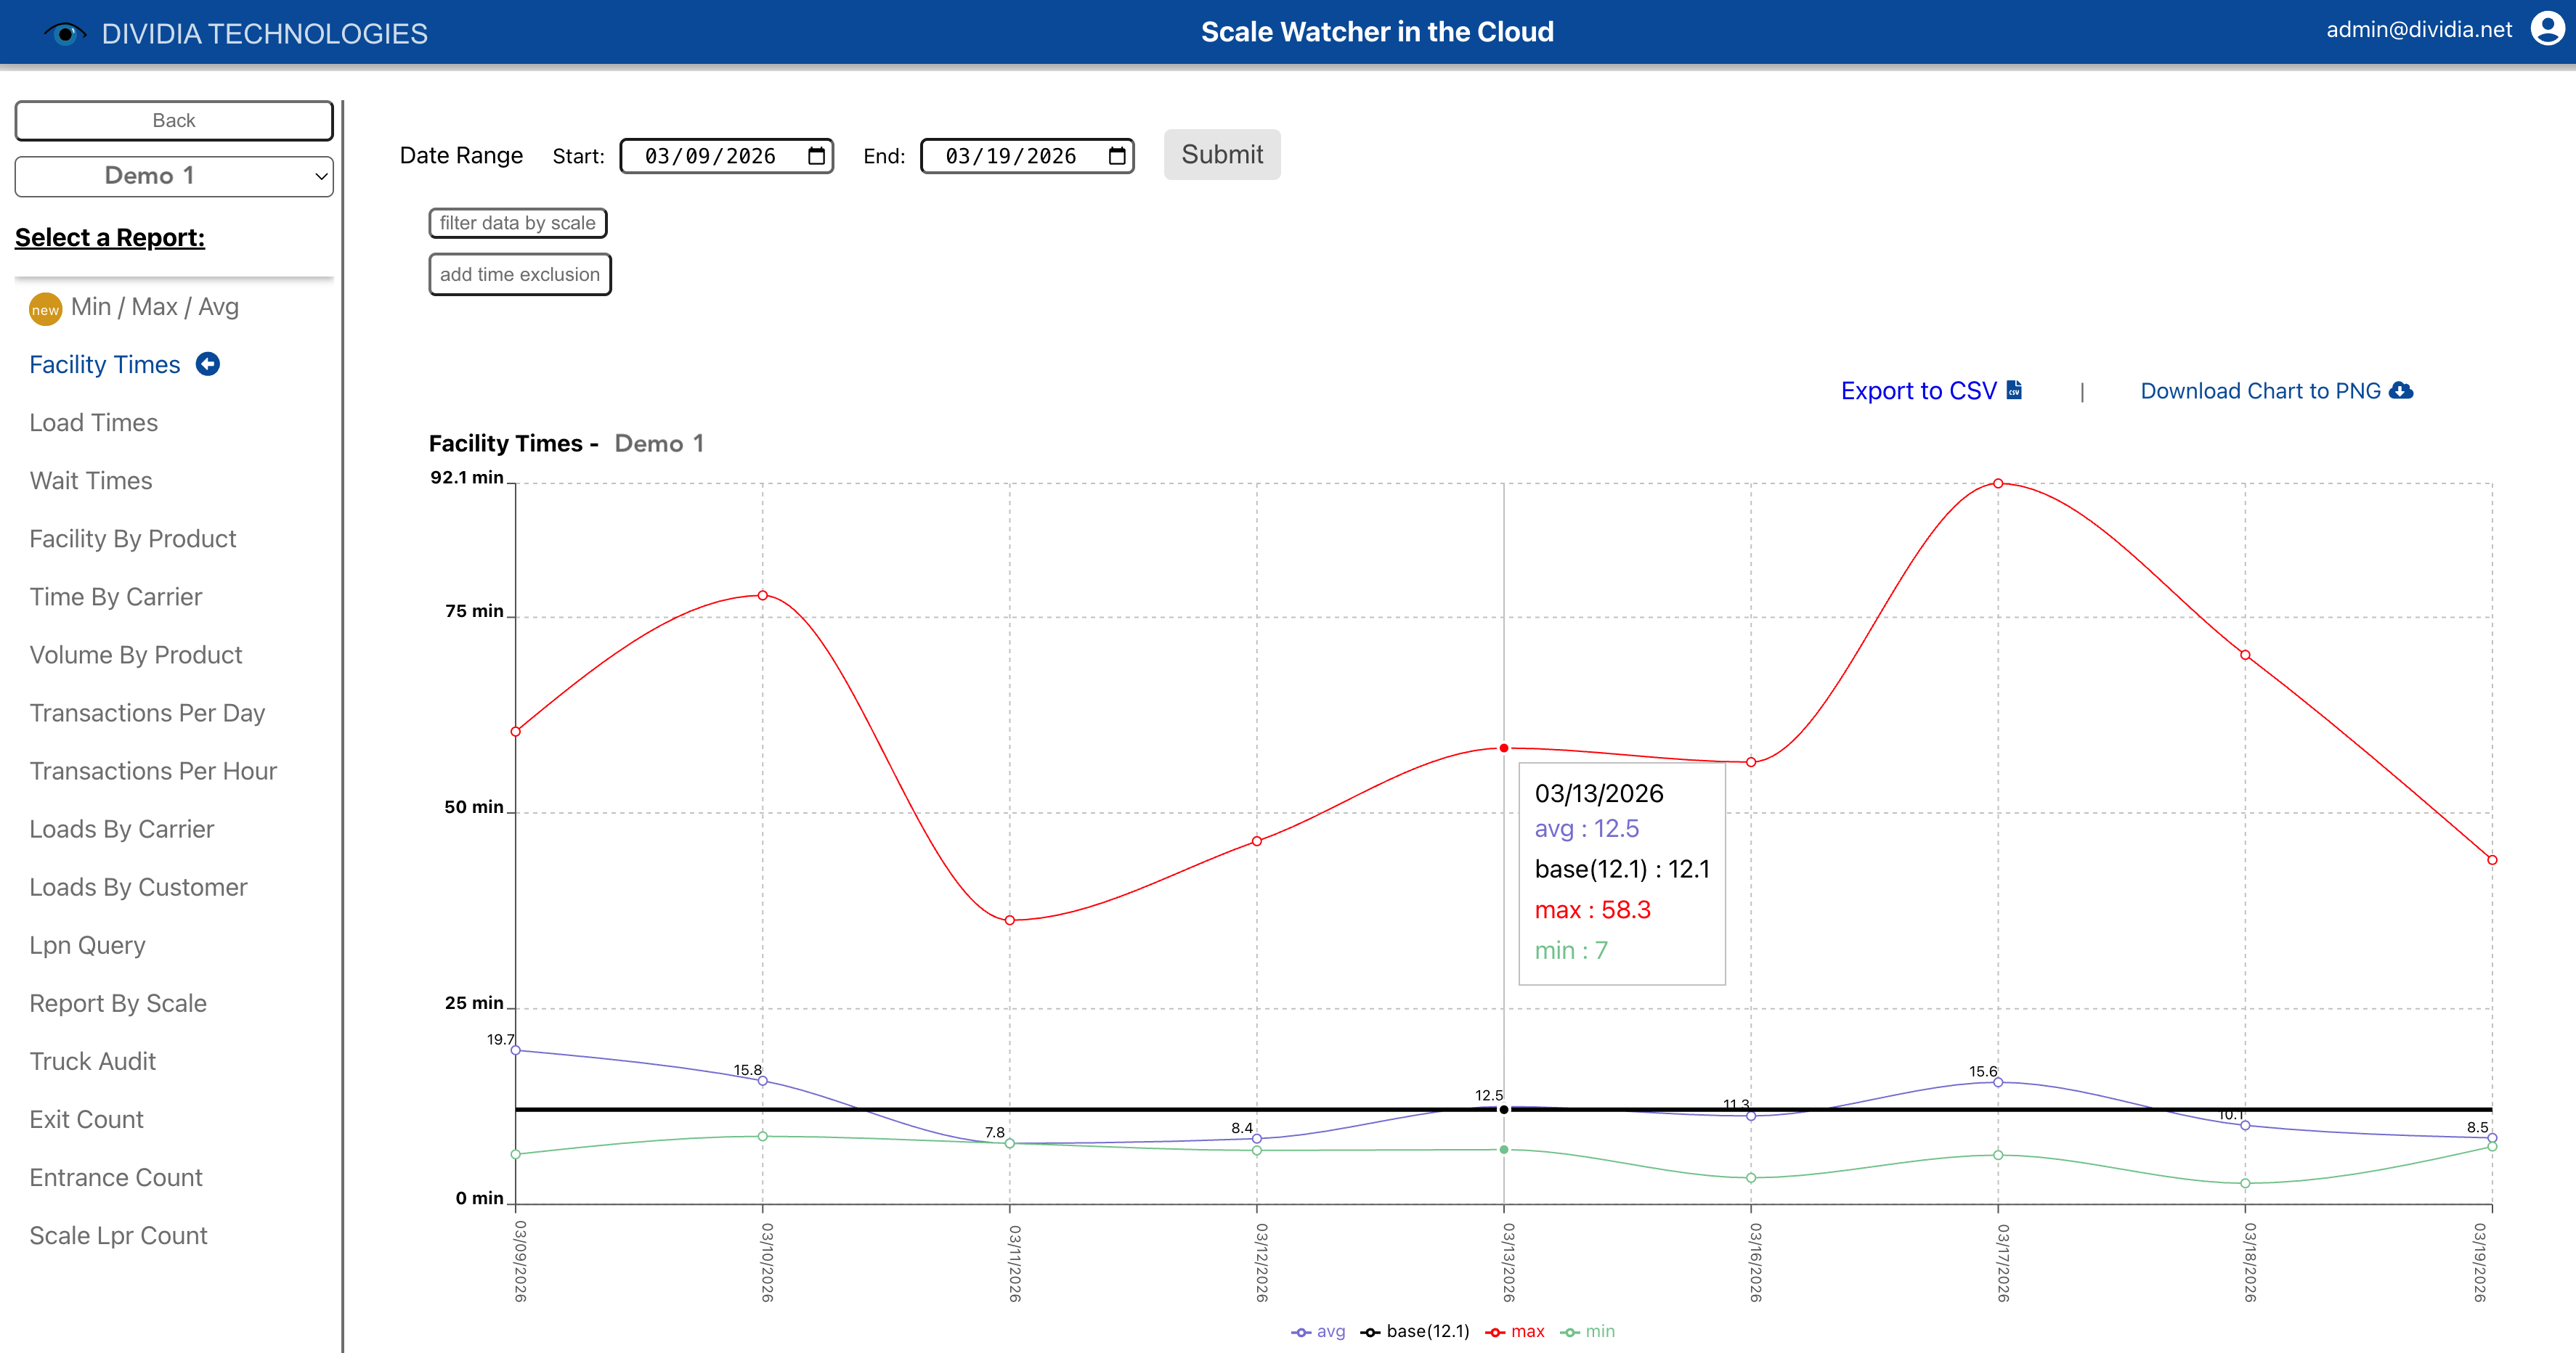Open the End date calendar picker icon
Image resolution: width=2576 pixels, height=1353 pixels.
click(1117, 156)
